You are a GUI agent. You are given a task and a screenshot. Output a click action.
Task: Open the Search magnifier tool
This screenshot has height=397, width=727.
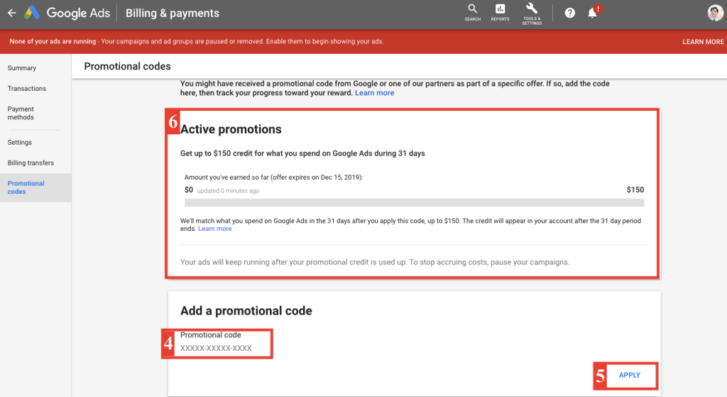(x=472, y=13)
